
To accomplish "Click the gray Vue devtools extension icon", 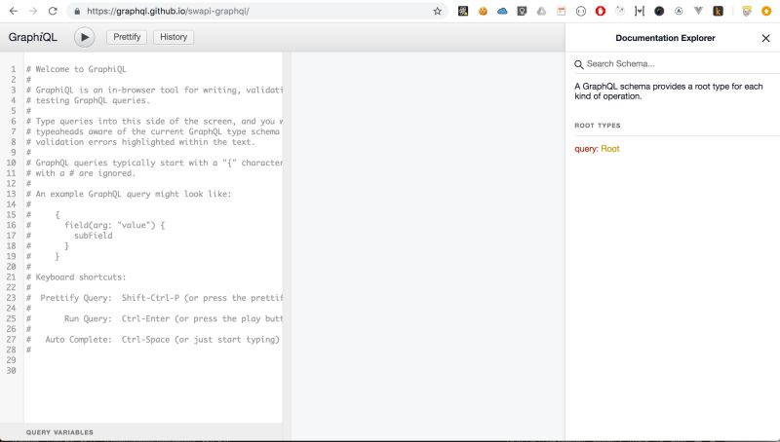I will coord(698,11).
